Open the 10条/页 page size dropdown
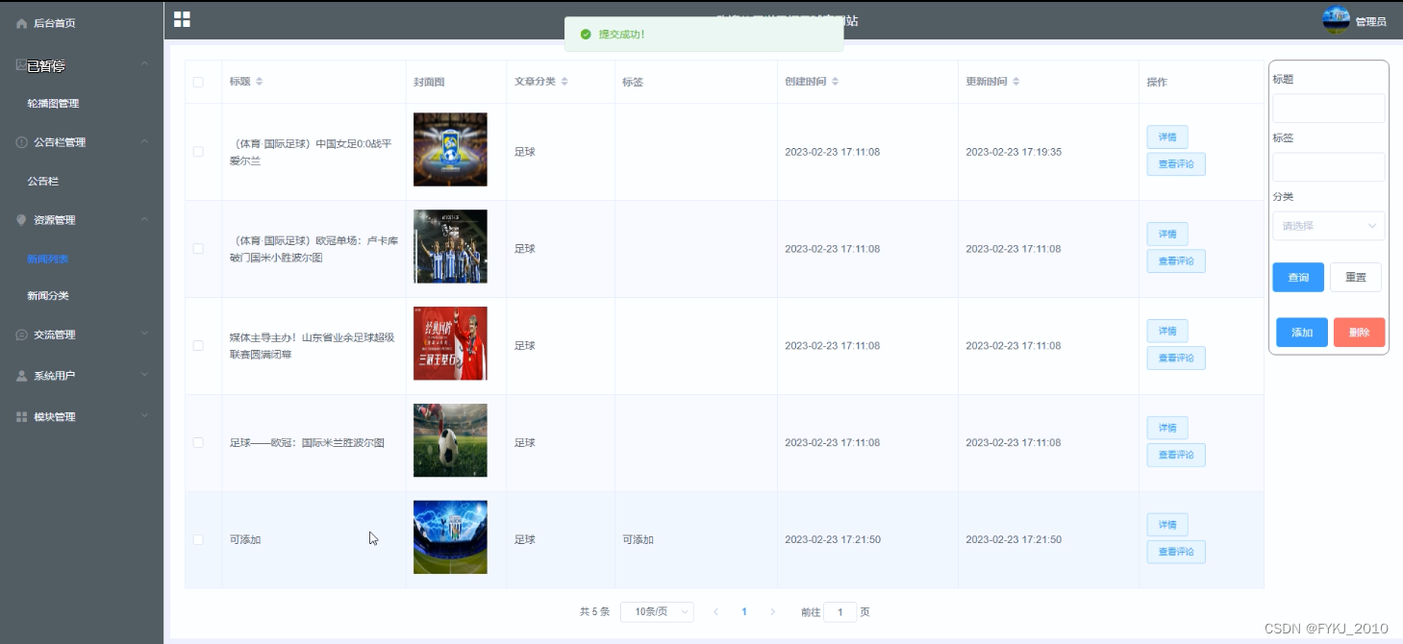Viewport: 1403px width, 644px height. (657, 611)
